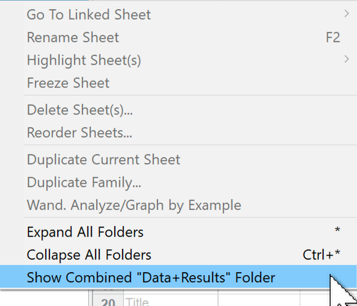
Task: Open the Reorder Sheets... dialog
Action: click(x=79, y=133)
